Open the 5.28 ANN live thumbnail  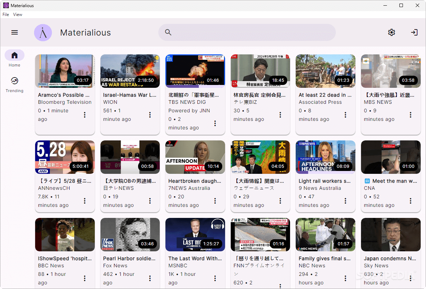(x=65, y=157)
